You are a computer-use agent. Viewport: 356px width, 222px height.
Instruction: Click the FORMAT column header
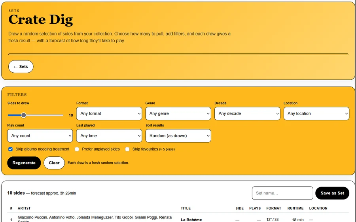(x=274, y=209)
